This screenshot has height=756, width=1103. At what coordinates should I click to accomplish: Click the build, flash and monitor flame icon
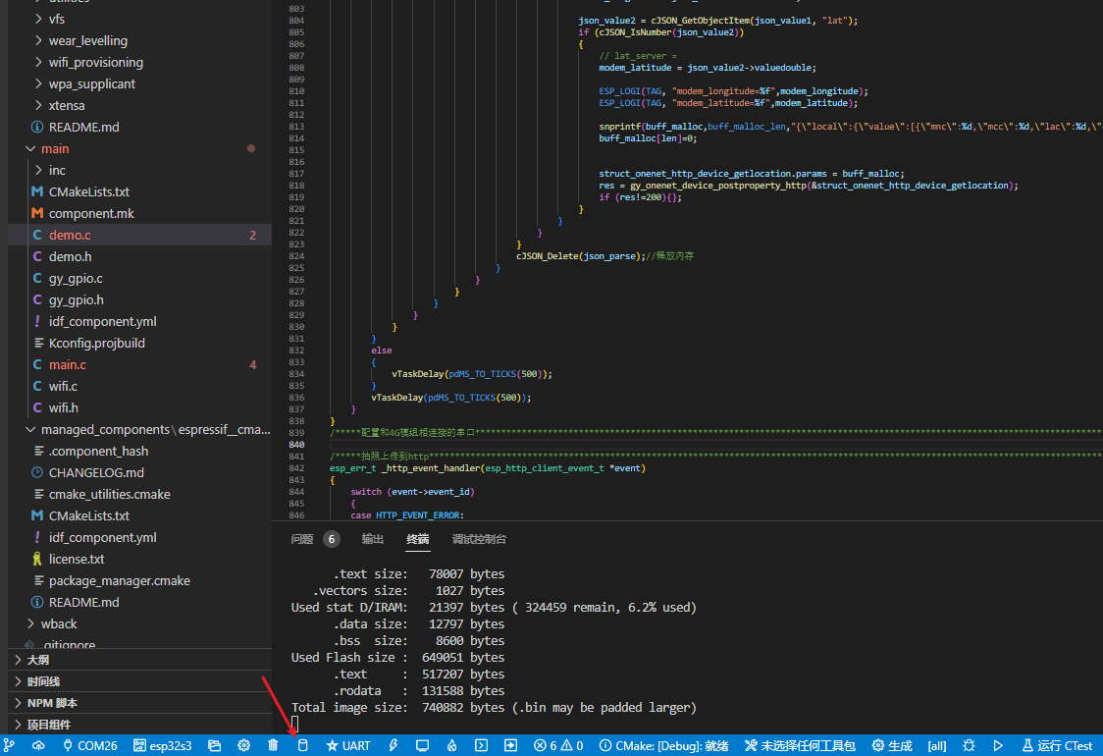click(x=452, y=745)
